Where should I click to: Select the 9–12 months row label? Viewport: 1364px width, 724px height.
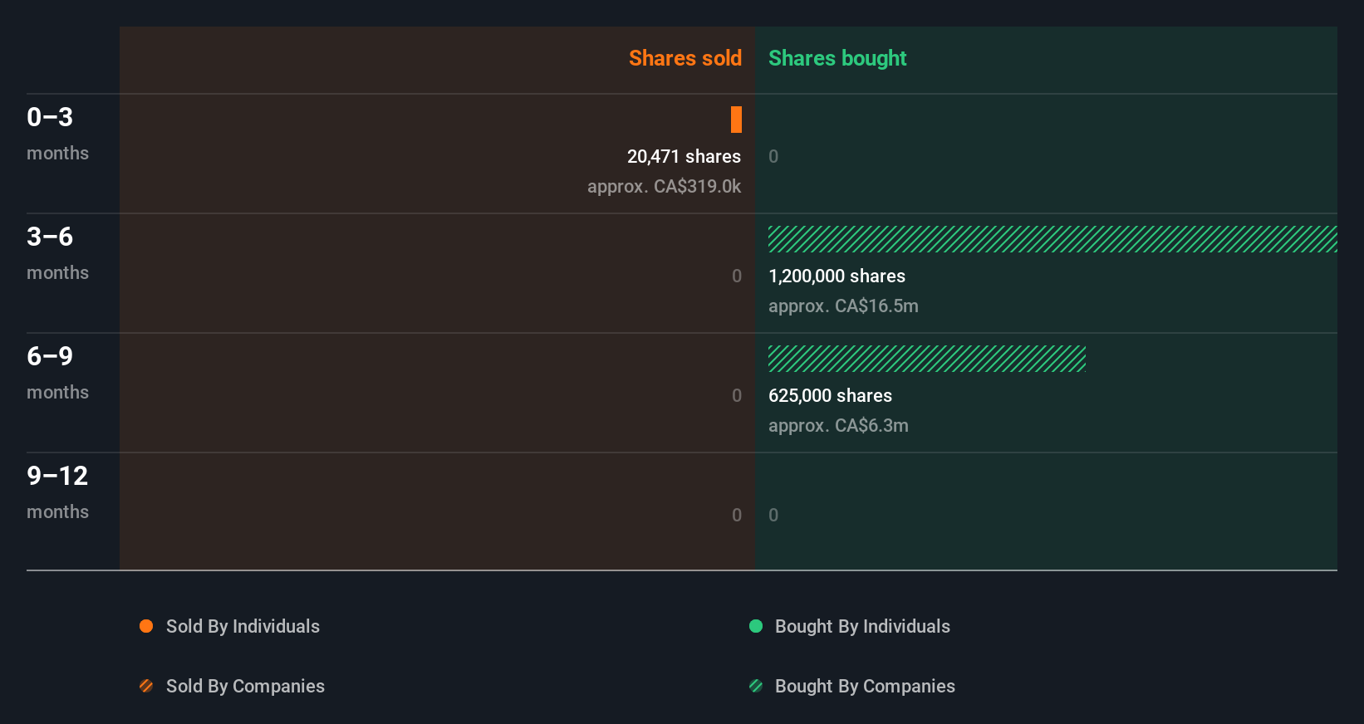(57, 492)
